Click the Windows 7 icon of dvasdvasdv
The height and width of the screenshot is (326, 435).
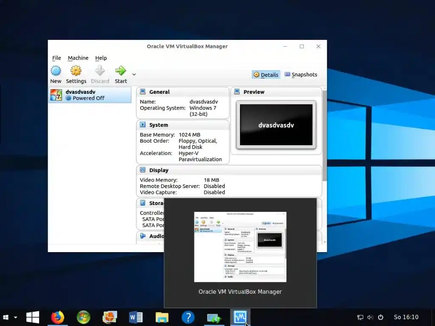(x=56, y=95)
